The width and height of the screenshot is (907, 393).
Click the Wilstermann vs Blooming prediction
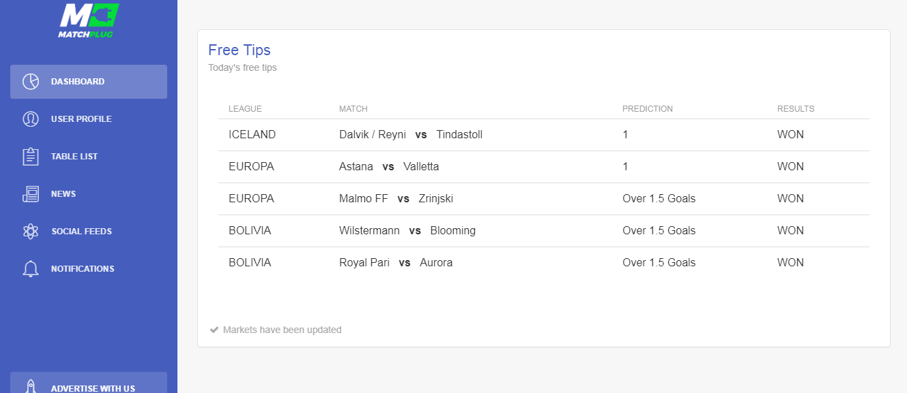(659, 231)
